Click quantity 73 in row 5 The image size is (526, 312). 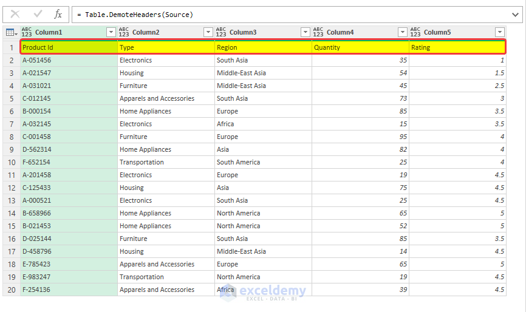361,98
